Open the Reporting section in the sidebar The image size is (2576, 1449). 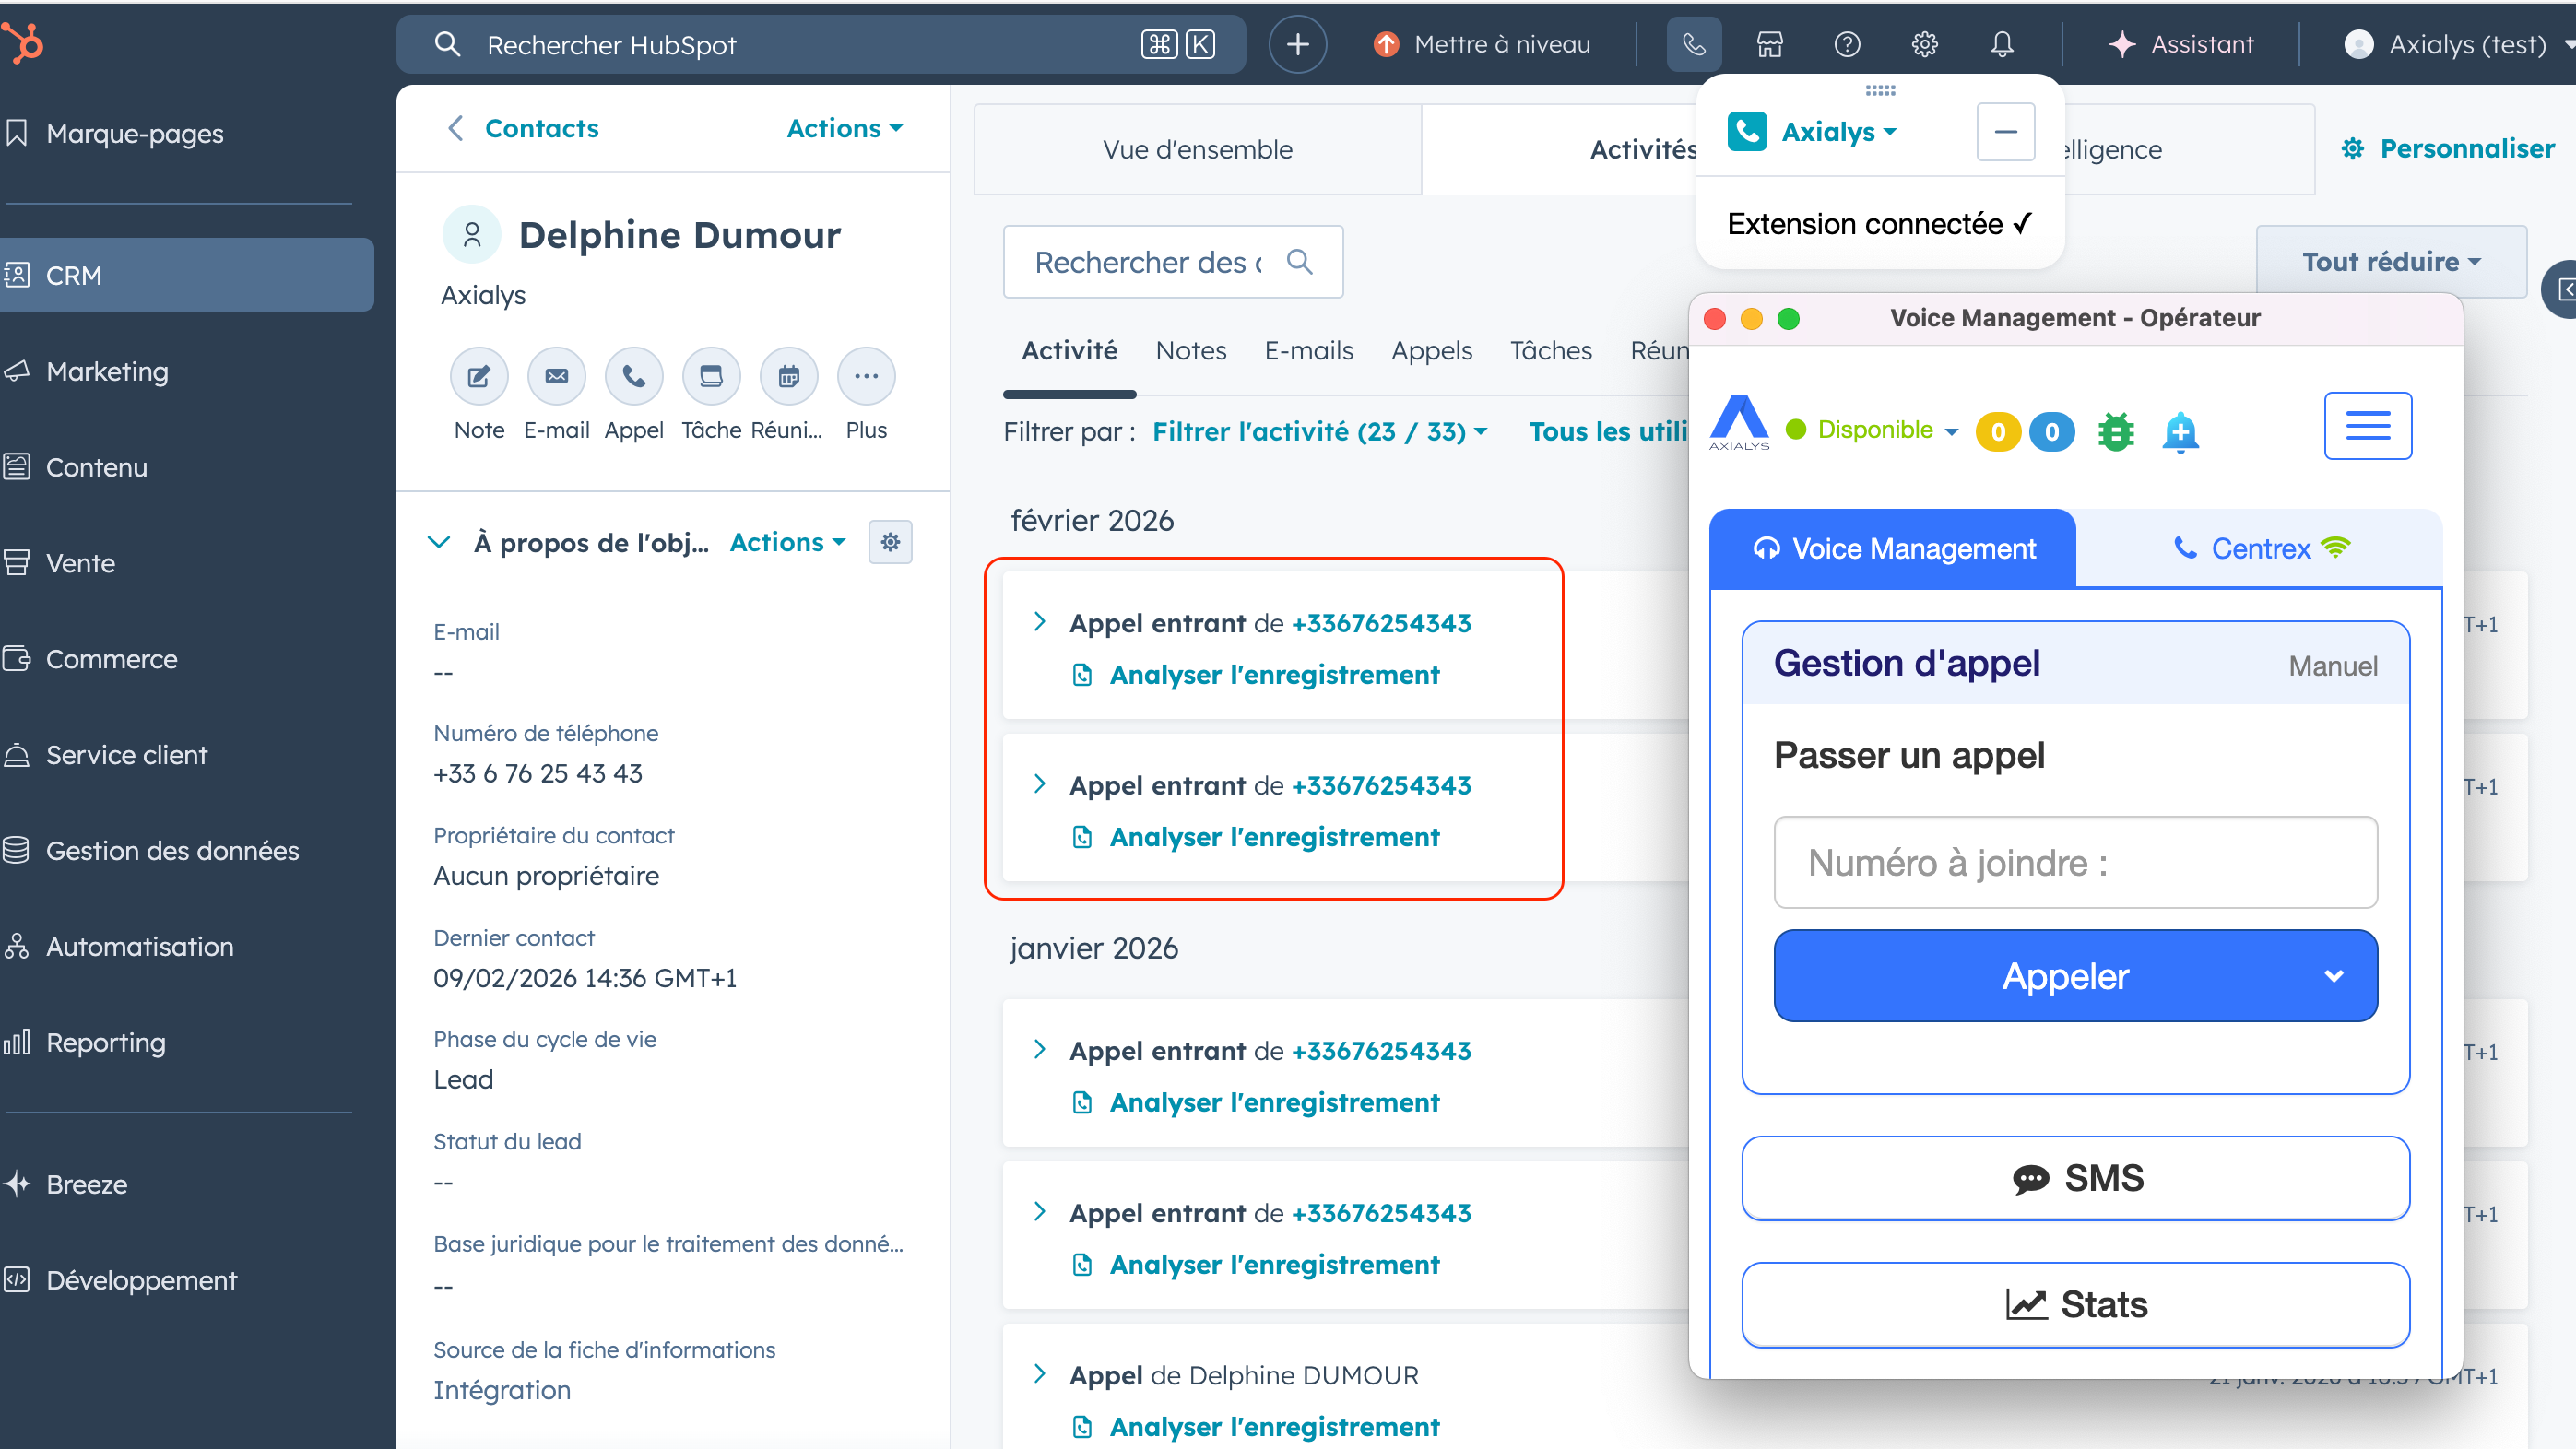(105, 1042)
